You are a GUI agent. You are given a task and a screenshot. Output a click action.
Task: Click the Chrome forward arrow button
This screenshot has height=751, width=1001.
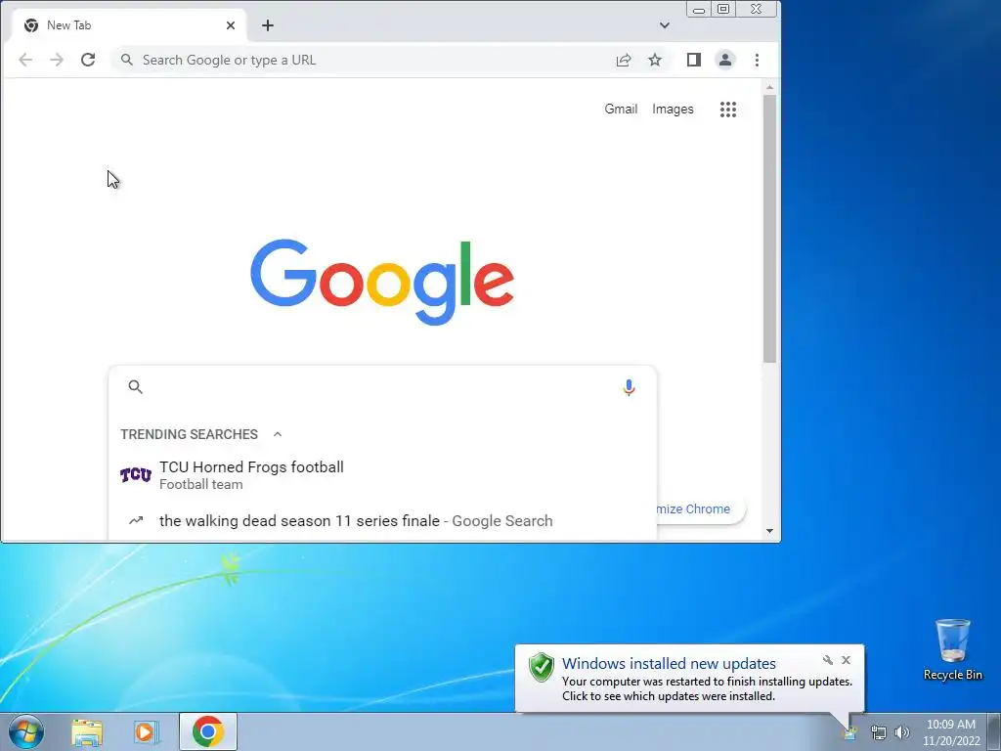(57, 60)
